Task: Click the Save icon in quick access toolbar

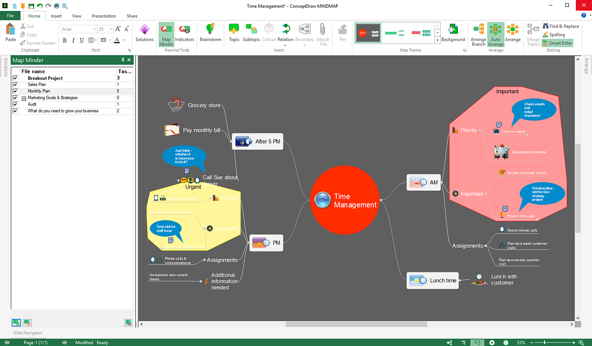Action: (x=31, y=6)
